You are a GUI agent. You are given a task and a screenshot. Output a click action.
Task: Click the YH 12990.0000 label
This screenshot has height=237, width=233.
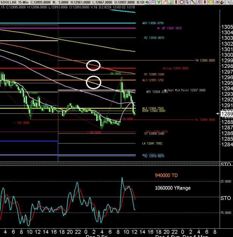tap(205, 60)
